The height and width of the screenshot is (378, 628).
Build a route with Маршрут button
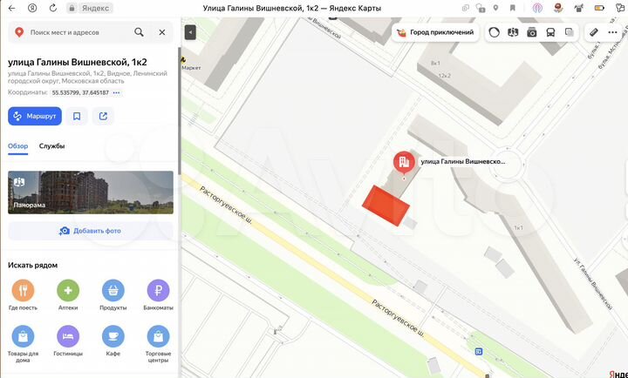[35, 116]
